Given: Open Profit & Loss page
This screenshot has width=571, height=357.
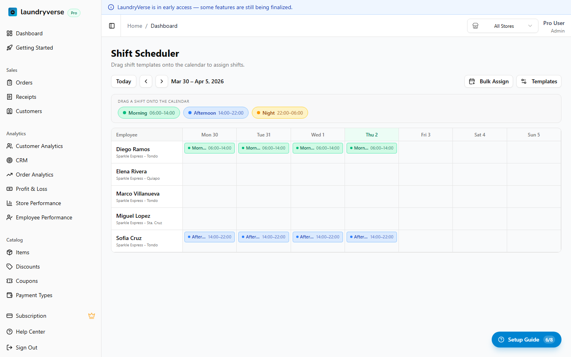Looking at the screenshot, I should tap(31, 189).
